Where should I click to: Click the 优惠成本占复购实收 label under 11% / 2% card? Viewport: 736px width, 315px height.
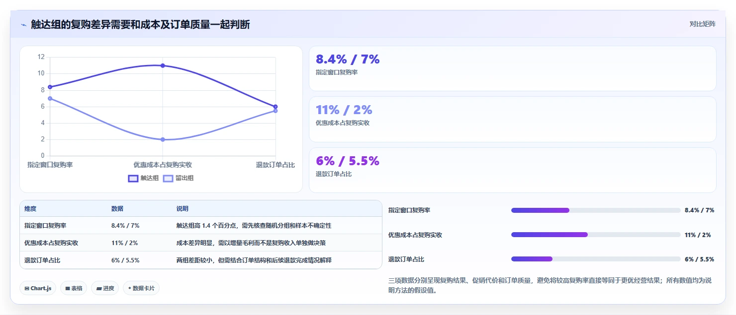point(343,123)
